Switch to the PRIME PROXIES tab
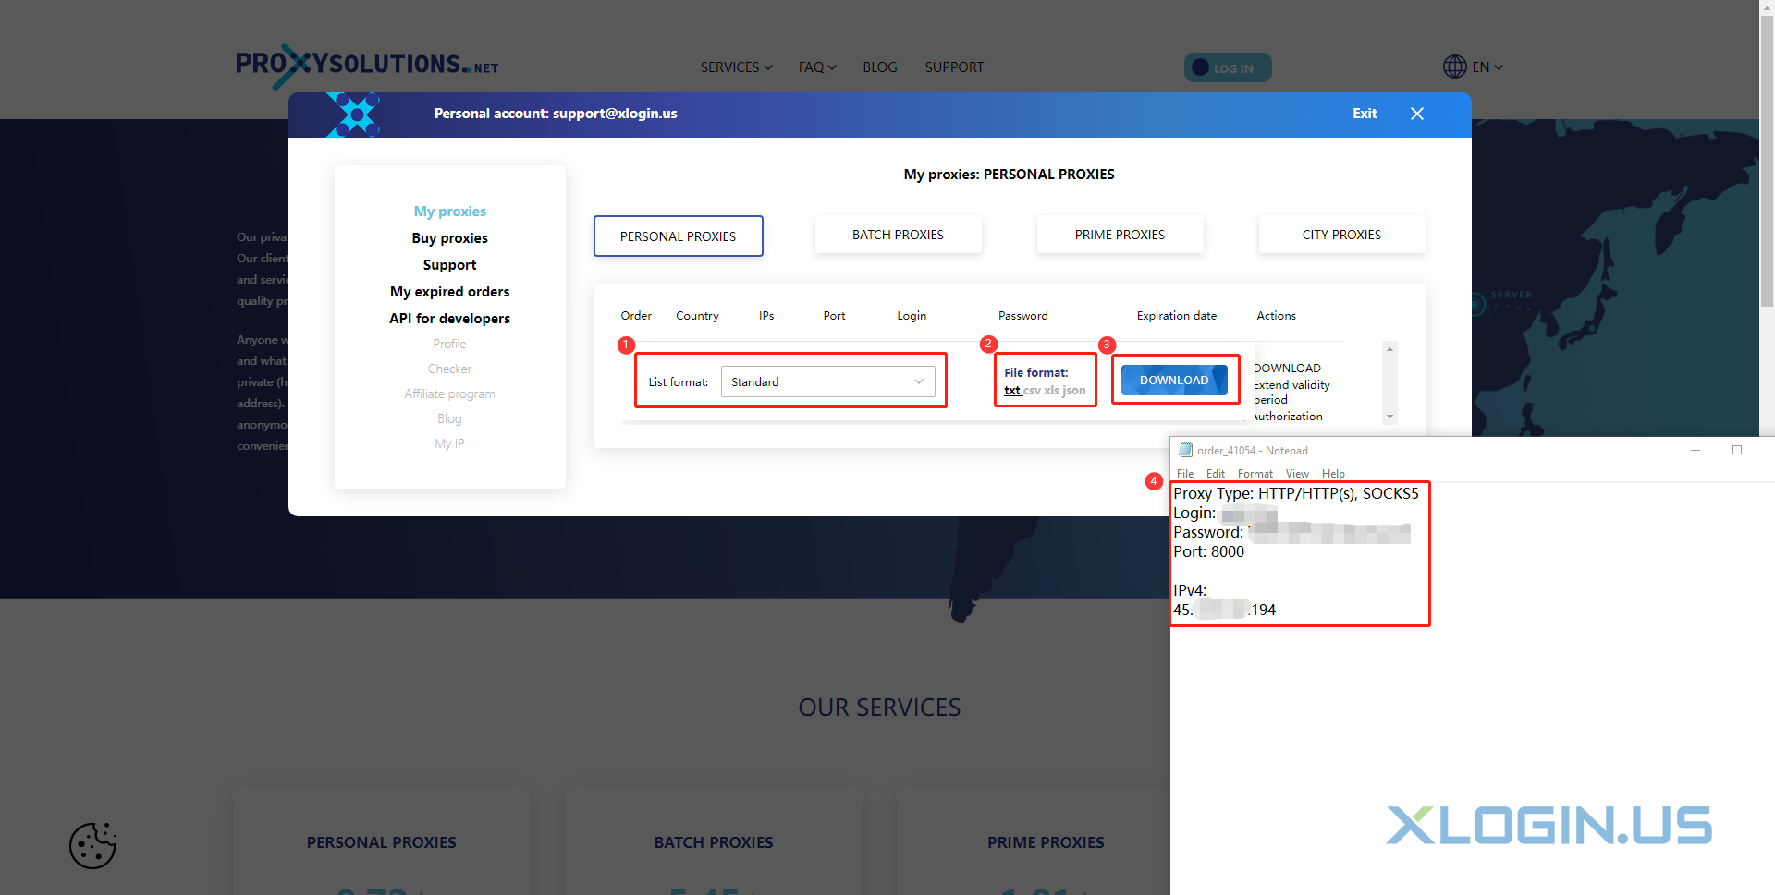1775x895 pixels. tap(1120, 235)
